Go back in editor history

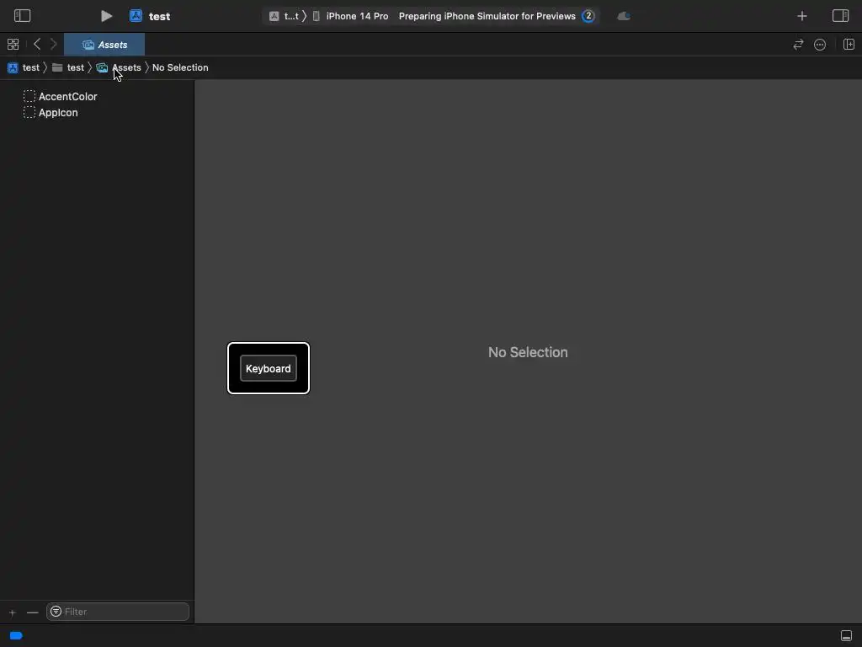(x=37, y=44)
